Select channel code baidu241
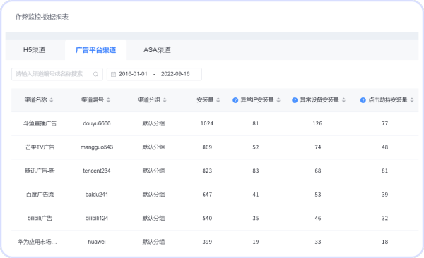 tap(97, 195)
